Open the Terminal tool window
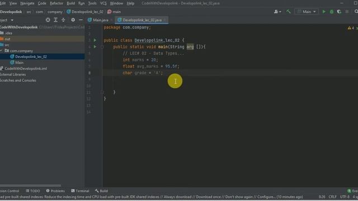This screenshot has height=201, width=358. pyautogui.click(x=80, y=191)
